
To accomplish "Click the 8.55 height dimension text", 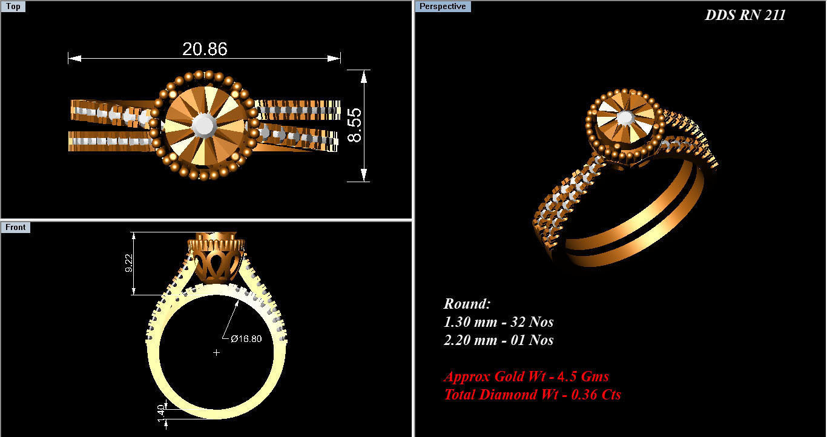I will click(355, 125).
